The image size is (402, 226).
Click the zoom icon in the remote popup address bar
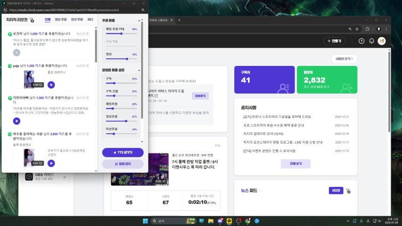point(143,10)
